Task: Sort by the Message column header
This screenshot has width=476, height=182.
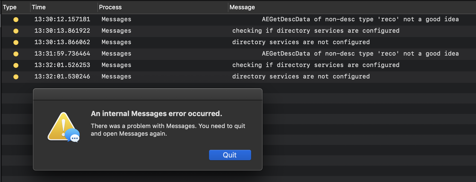Action: pyautogui.click(x=242, y=7)
